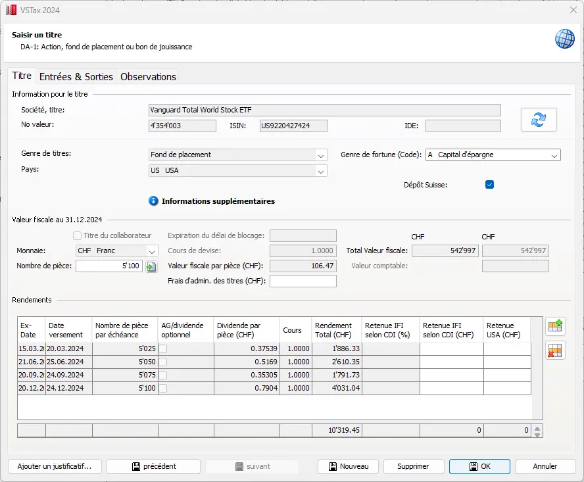Add a new row to Rendements table
Viewport: 584px width, 482px height.
coord(555,326)
